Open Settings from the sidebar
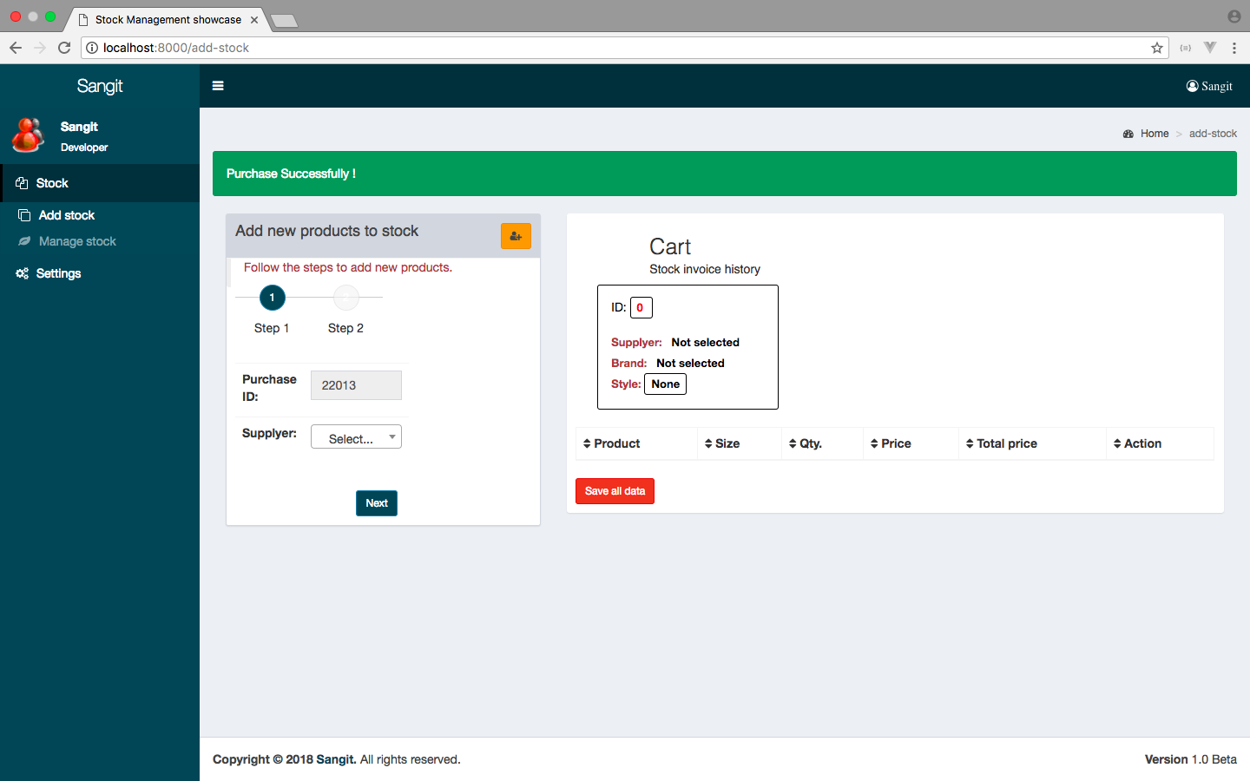Viewport: 1250px width, 781px height. pyautogui.click(x=58, y=273)
